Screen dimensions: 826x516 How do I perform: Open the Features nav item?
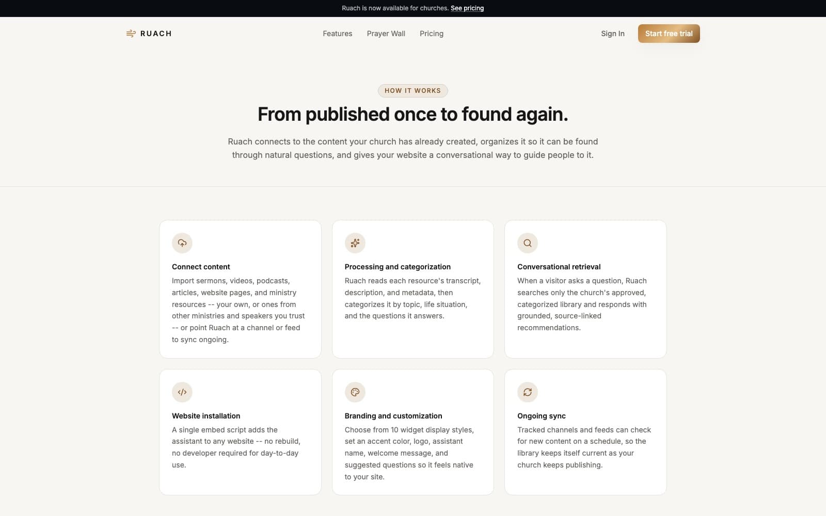[x=338, y=34]
